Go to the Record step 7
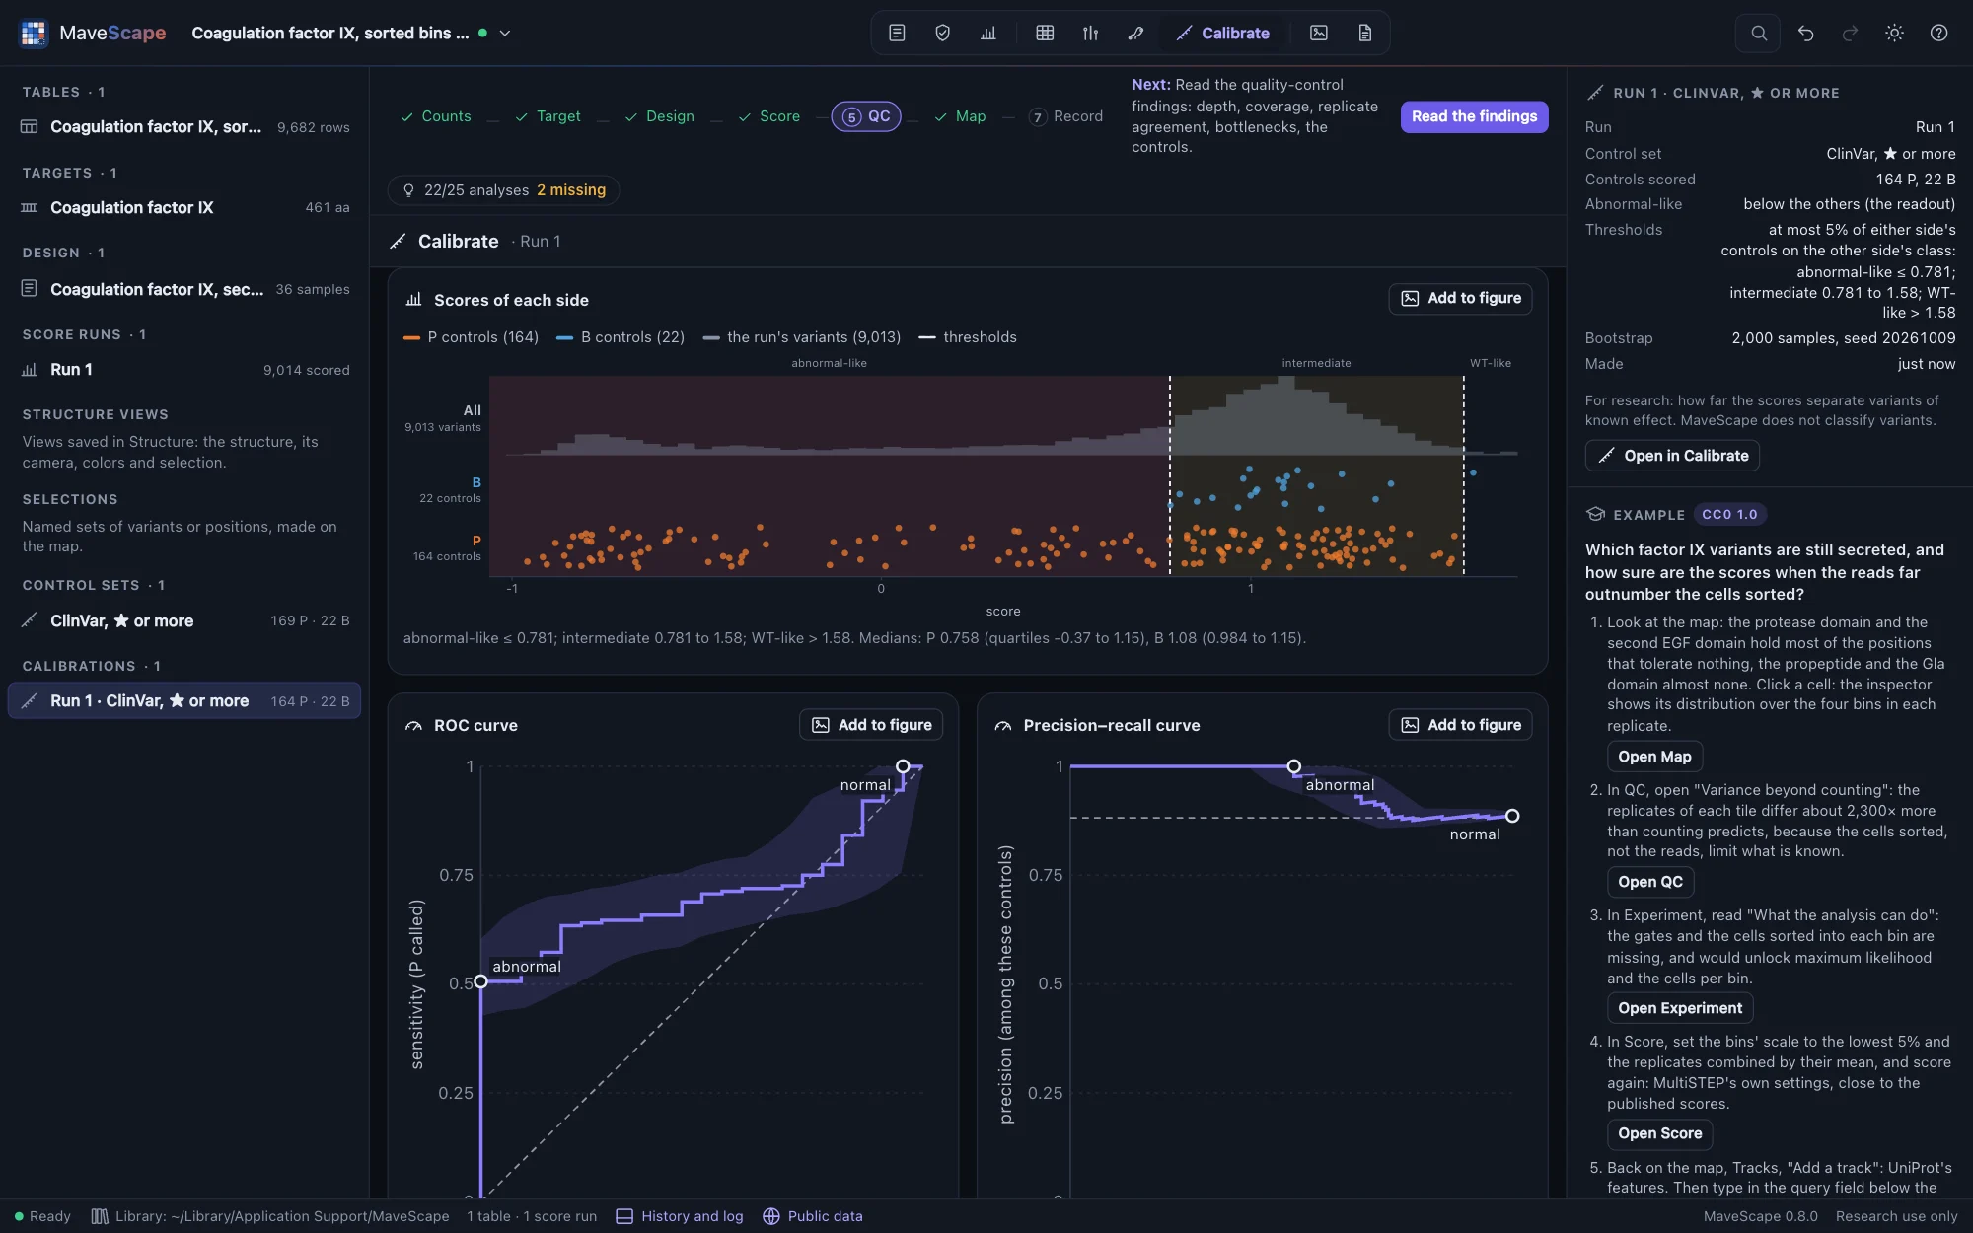The image size is (1973, 1233). pyautogui.click(x=1065, y=116)
